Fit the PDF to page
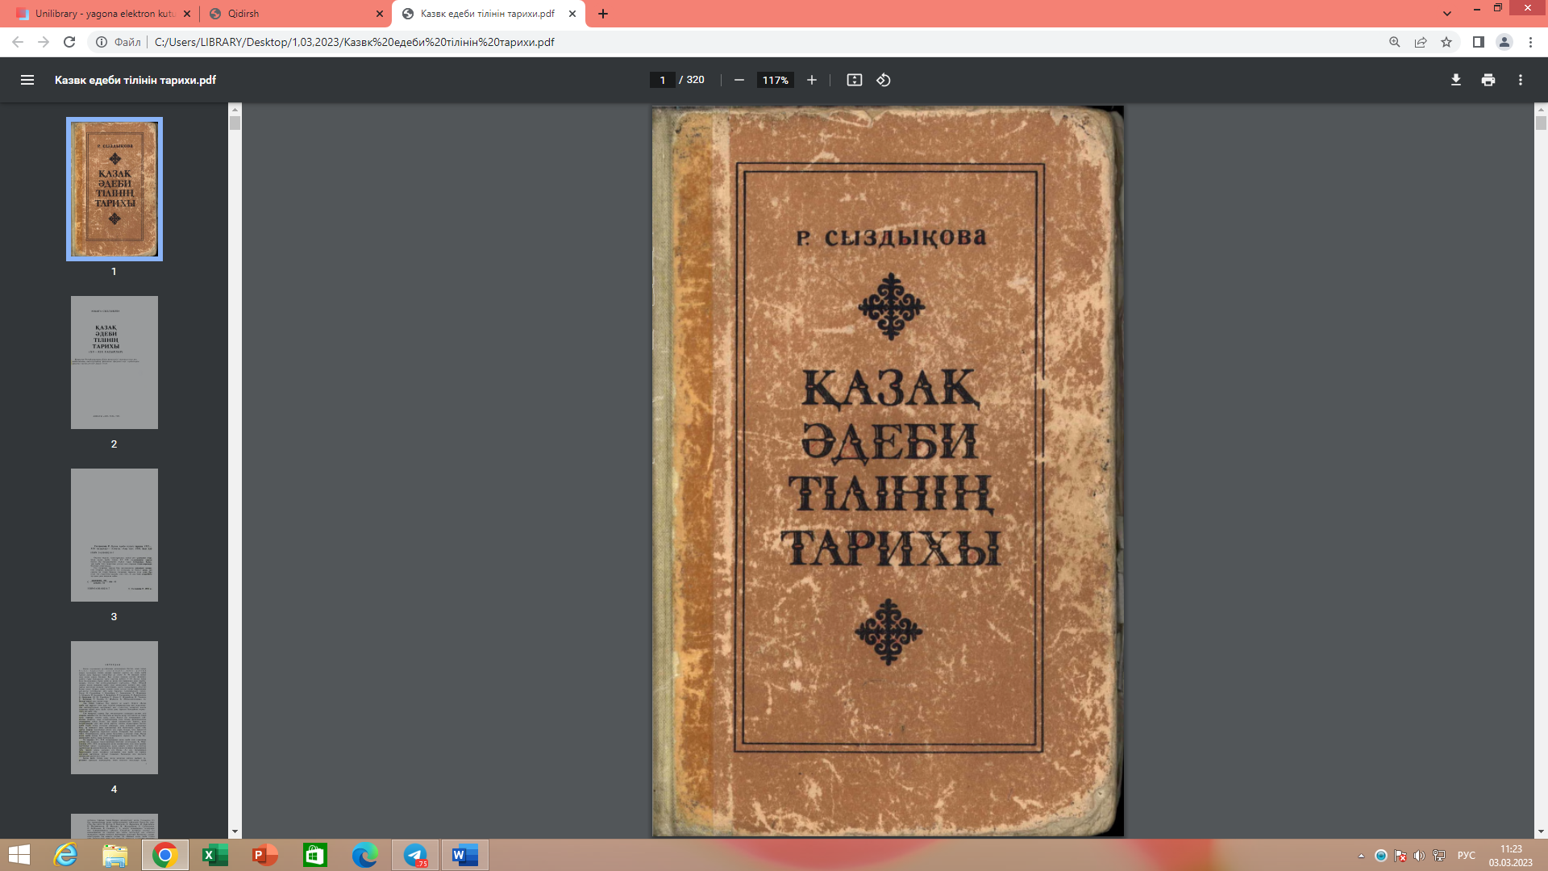This screenshot has width=1548, height=871. click(855, 80)
